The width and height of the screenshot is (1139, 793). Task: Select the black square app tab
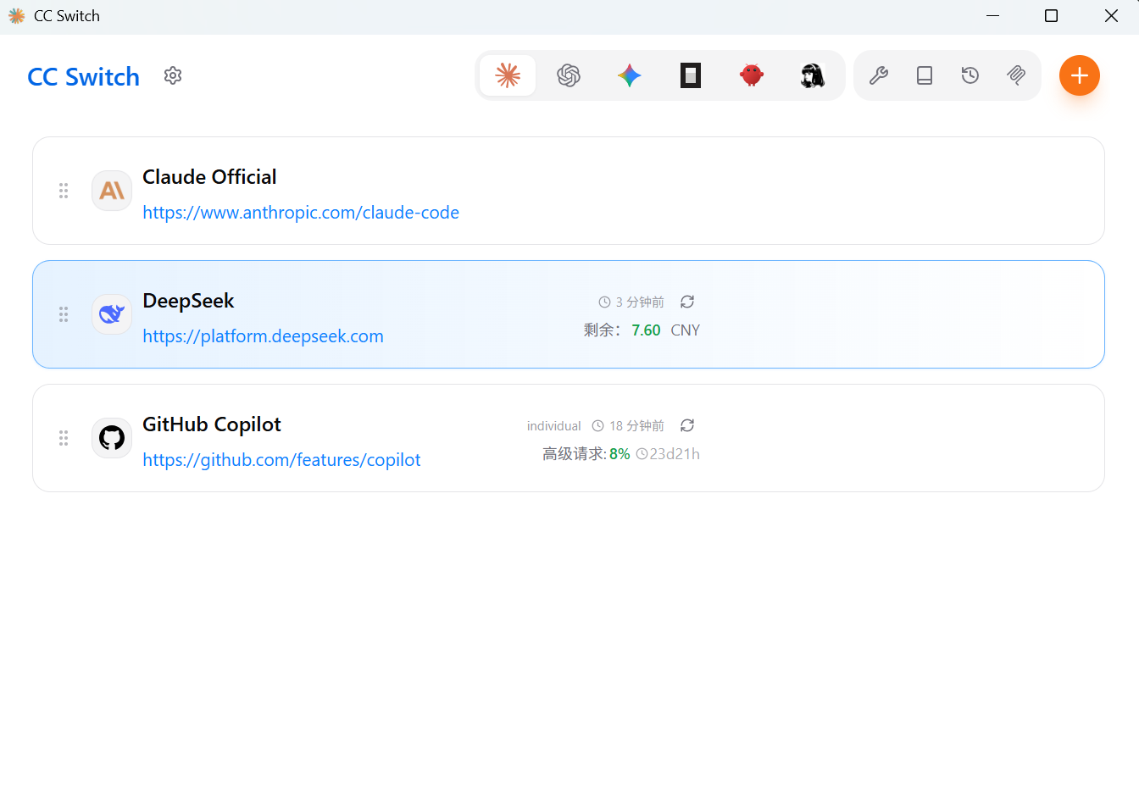[x=691, y=75]
